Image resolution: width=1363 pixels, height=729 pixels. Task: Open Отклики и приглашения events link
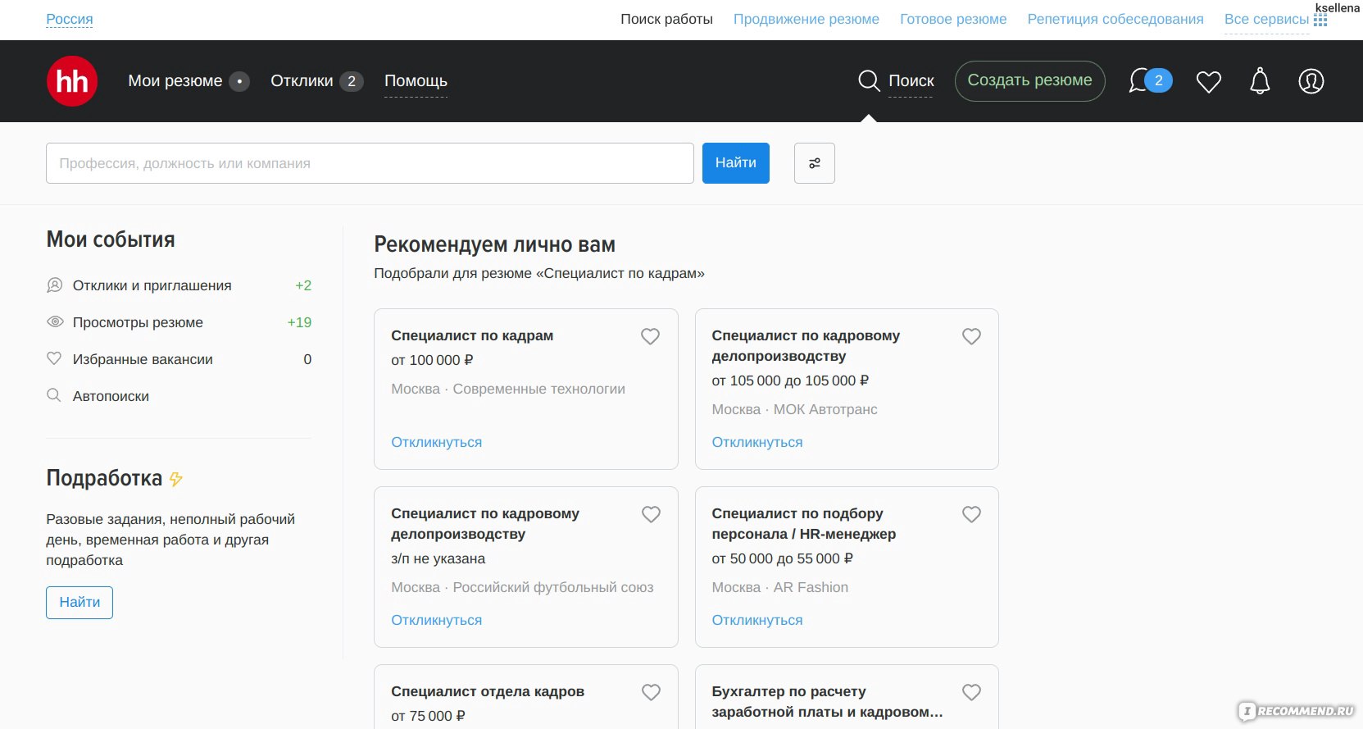tap(152, 285)
